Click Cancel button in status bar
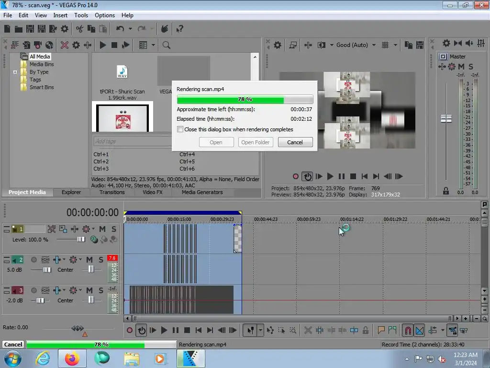The height and width of the screenshot is (368, 490). pos(13,344)
